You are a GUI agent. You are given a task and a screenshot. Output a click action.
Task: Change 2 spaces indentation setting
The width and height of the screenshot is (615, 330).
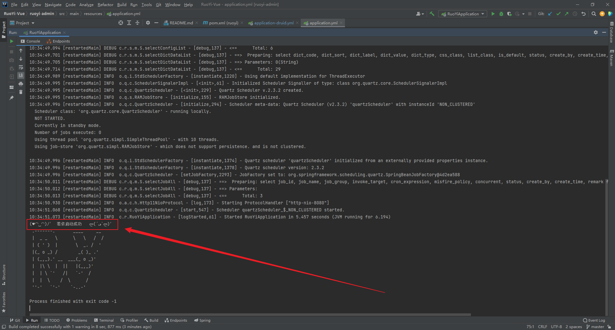tap(574, 326)
